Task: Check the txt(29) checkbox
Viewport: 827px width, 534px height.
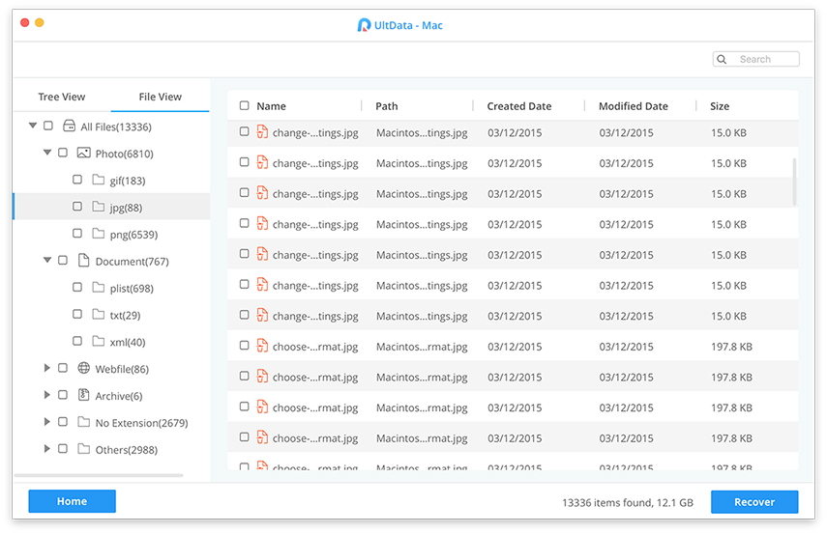Action: (77, 313)
